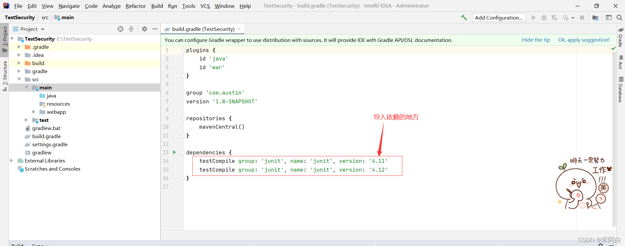Viewport: 625px width, 246px height.
Task: Click the green inspection checkmark icon
Action: click(614, 48)
